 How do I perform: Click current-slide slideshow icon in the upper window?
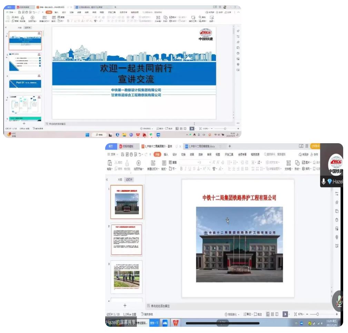[x=32, y=18]
